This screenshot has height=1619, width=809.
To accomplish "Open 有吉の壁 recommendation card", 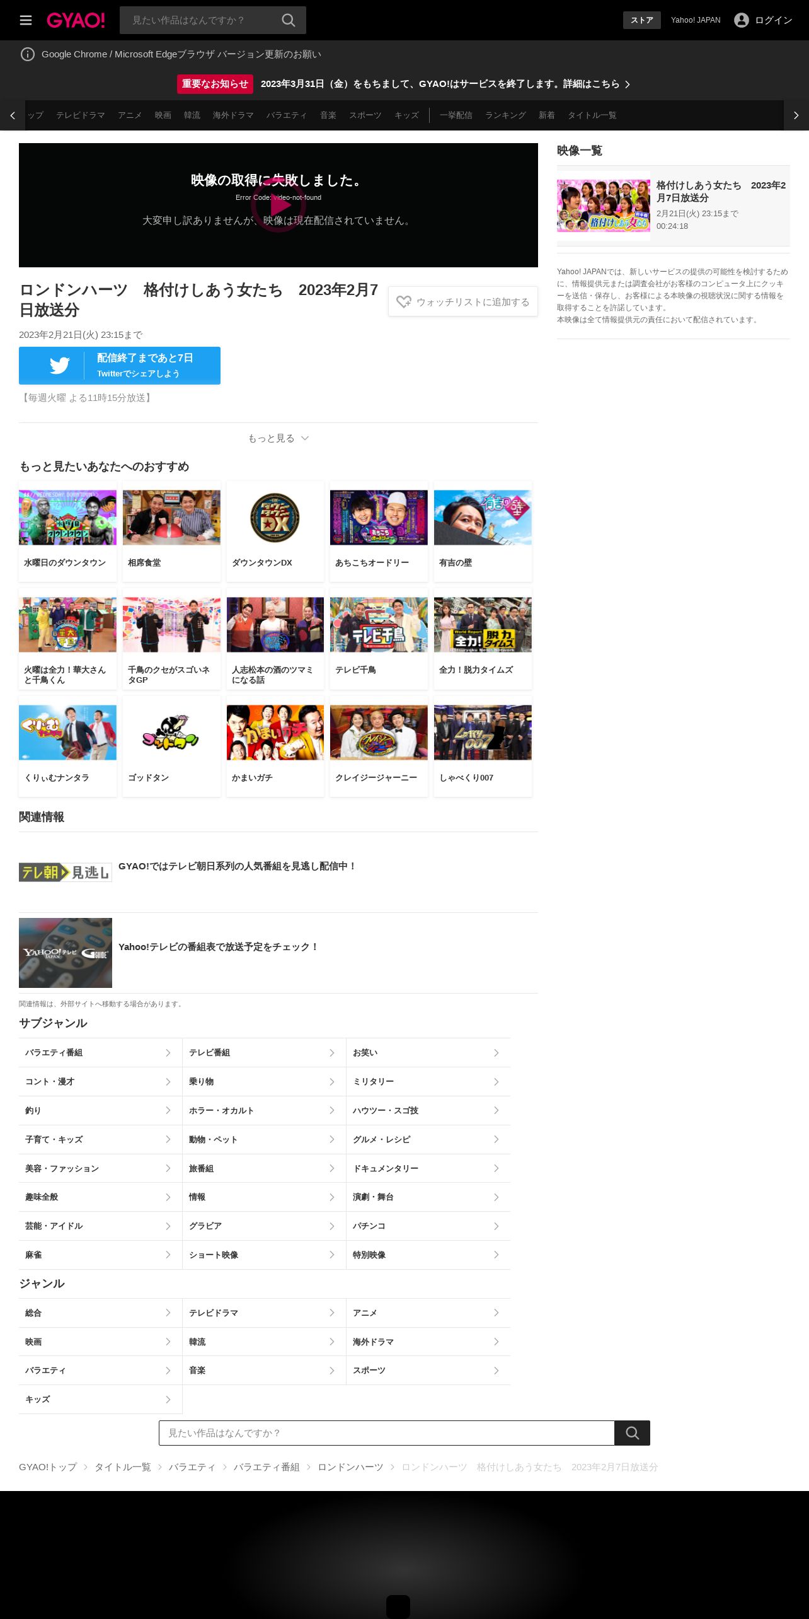I will (x=483, y=531).
